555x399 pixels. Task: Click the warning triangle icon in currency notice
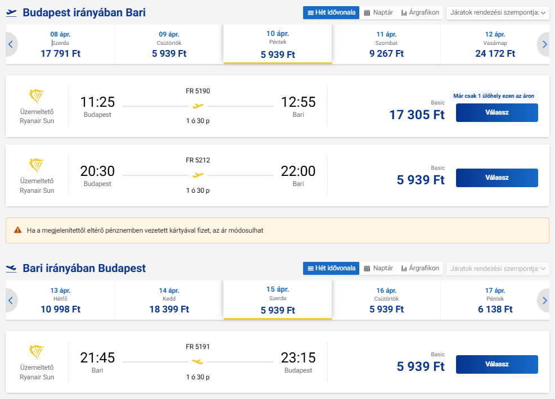[x=18, y=230]
